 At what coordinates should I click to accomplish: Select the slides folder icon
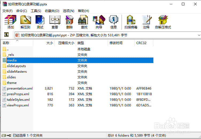click(x=4, y=77)
